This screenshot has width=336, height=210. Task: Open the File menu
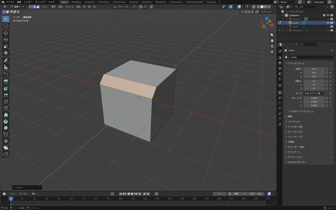[10, 2]
